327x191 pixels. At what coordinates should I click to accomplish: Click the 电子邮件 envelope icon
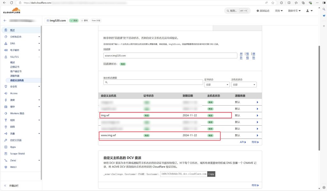(x=6, y=50)
